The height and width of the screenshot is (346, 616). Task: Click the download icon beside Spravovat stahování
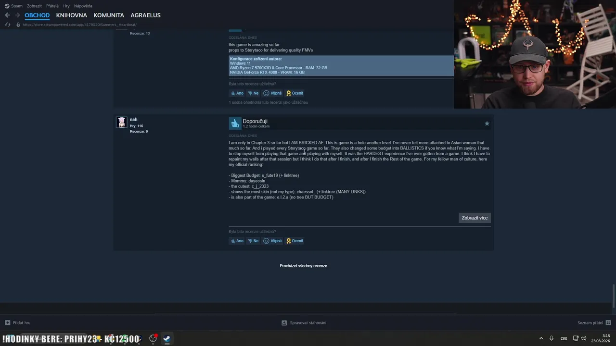284,322
